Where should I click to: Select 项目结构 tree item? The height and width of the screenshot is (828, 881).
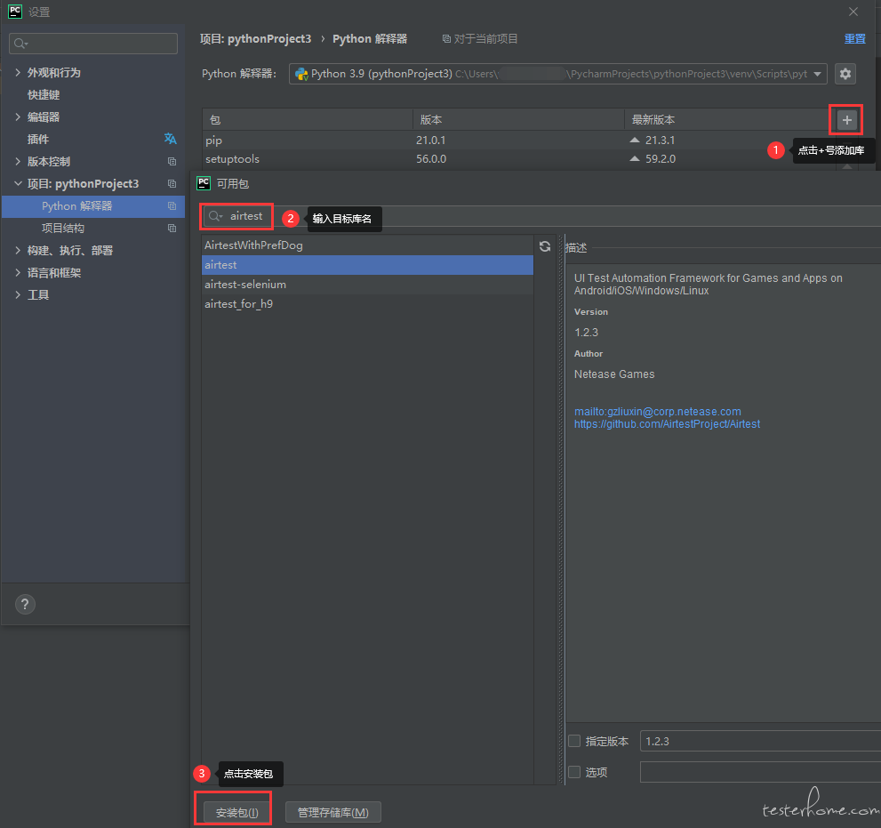click(x=63, y=229)
